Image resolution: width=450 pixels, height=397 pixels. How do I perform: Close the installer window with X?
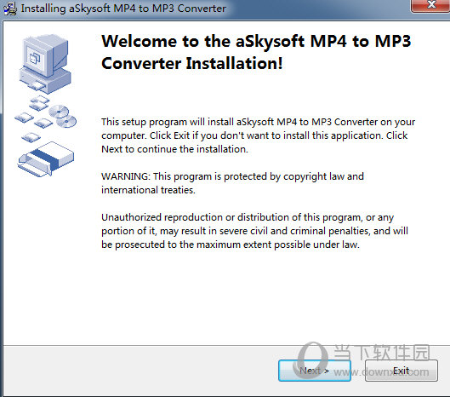point(430,5)
